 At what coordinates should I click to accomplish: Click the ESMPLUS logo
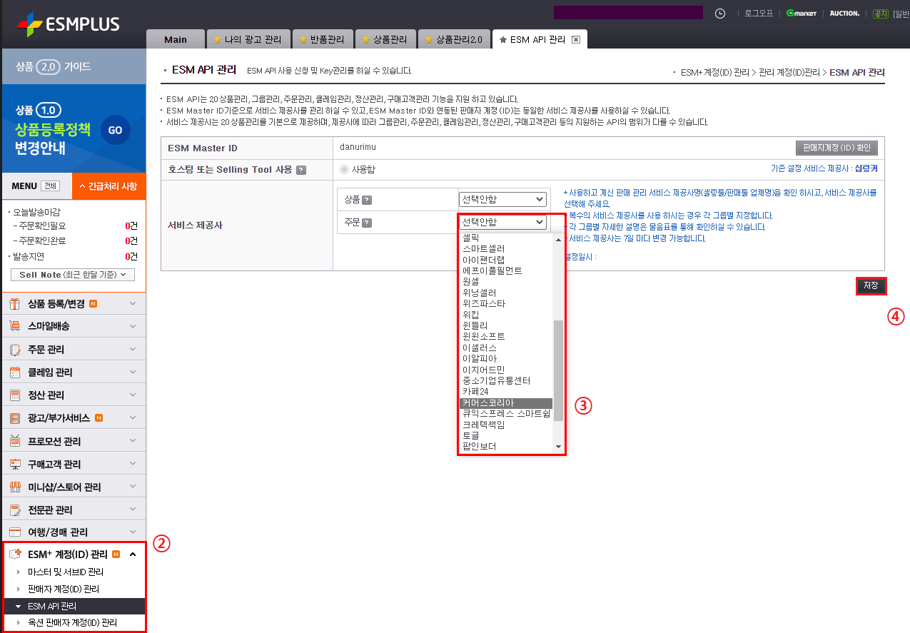point(68,25)
